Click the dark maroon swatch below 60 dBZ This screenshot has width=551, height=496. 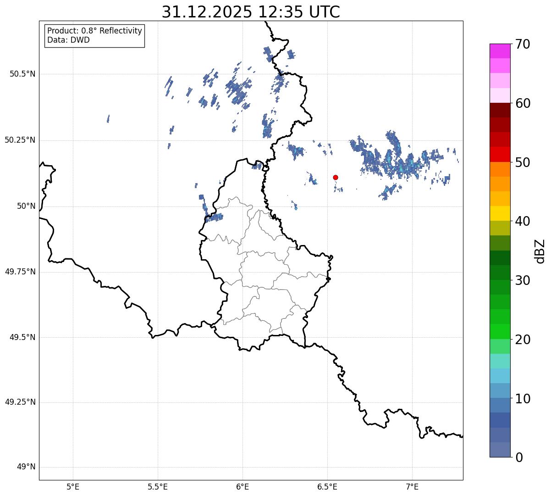tap(500, 110)
